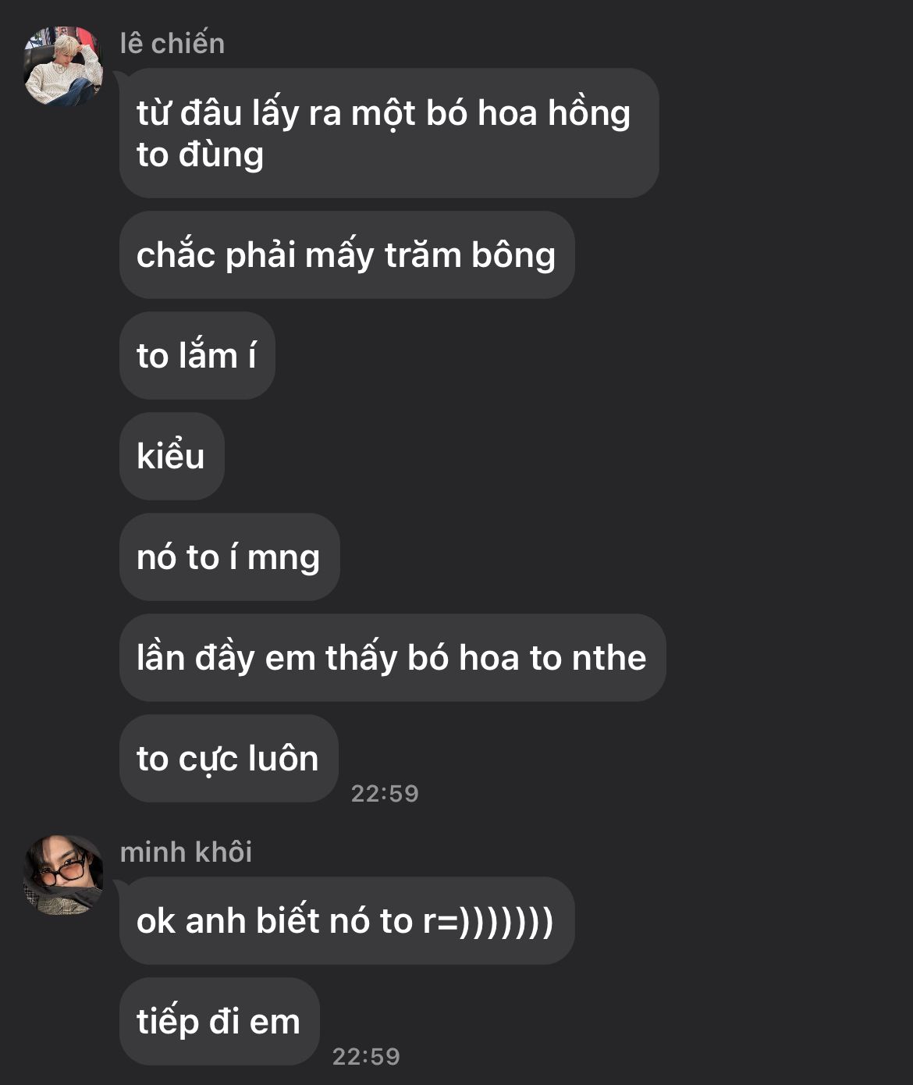Image resolution: width=913 pixels, height=1085 pixels.
Task: Tap the word 'nthe' in the long message
Action: (x=609, y=658)
